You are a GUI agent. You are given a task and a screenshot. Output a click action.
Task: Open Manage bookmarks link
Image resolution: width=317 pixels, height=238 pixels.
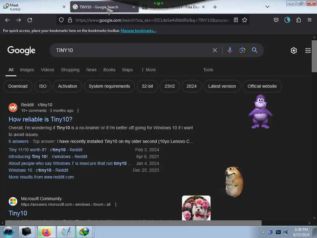coord(138,31)
